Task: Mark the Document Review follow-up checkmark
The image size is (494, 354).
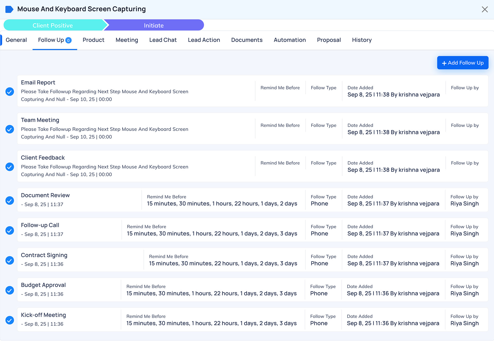Action: point(10,200)
